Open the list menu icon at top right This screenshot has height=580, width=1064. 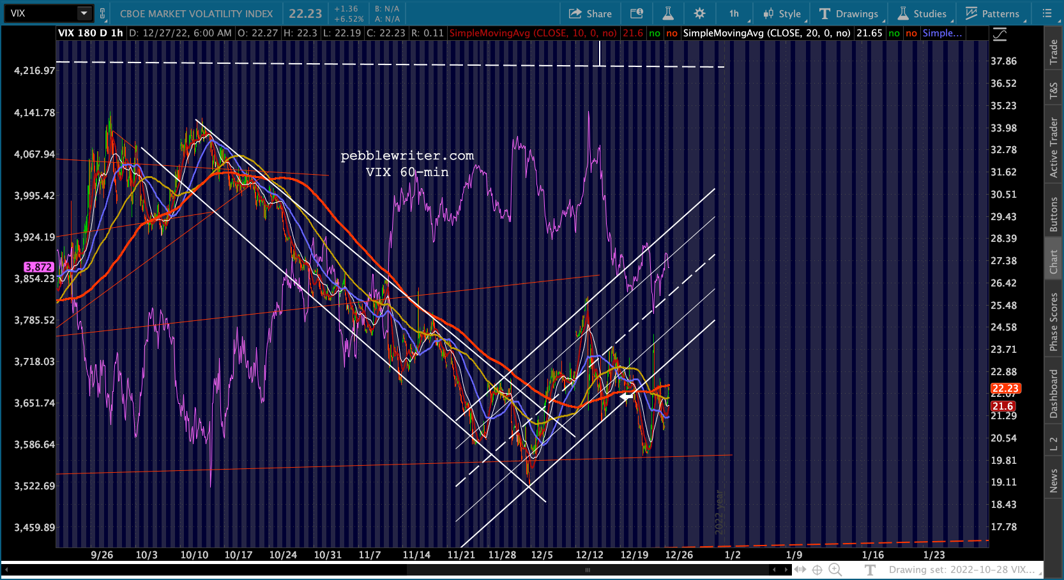1047,13
